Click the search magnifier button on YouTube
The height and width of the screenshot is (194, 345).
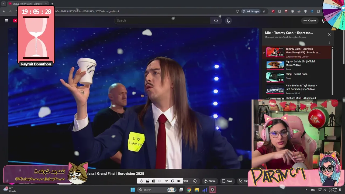click(216, 20)
